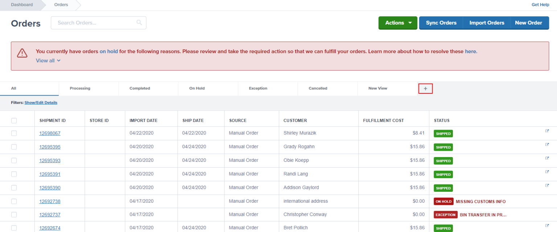This screenshot has width=557, height=232.
Task: Check Christopher Conway's order checkbox
Action: pos(13,214)
